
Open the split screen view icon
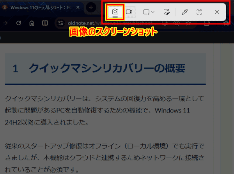click(x=45, y=23)
